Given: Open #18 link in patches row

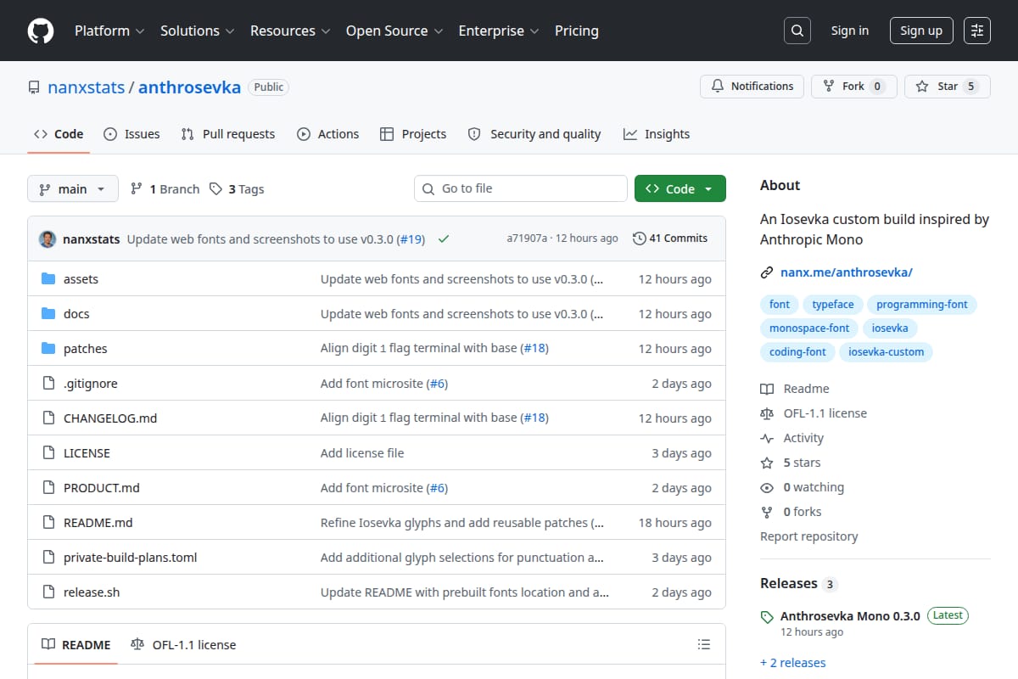Looking at the screenshot, I should 534,349.
